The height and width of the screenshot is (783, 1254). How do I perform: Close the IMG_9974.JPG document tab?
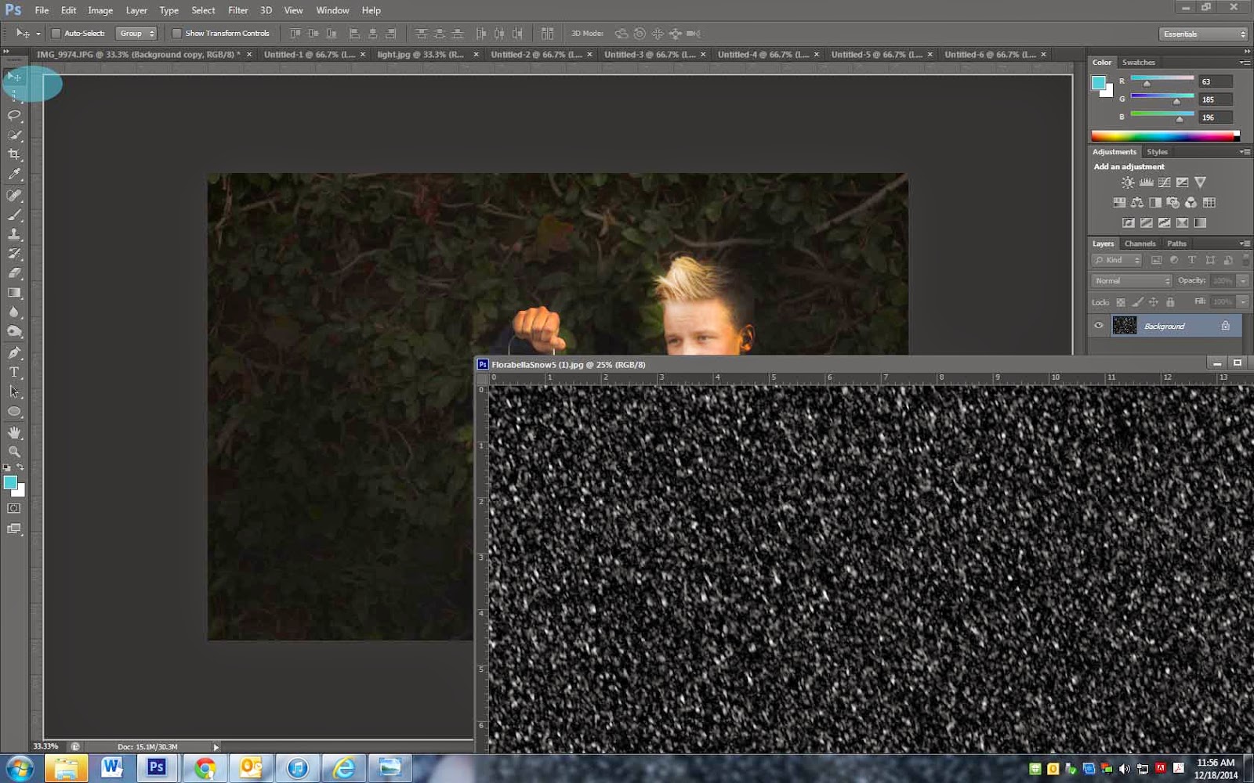coord(249,55)
